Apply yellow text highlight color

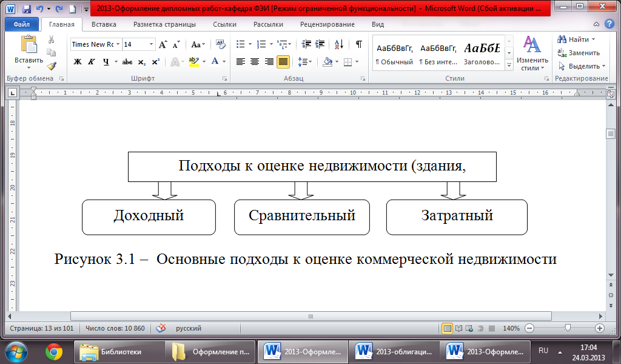(194, 62)
